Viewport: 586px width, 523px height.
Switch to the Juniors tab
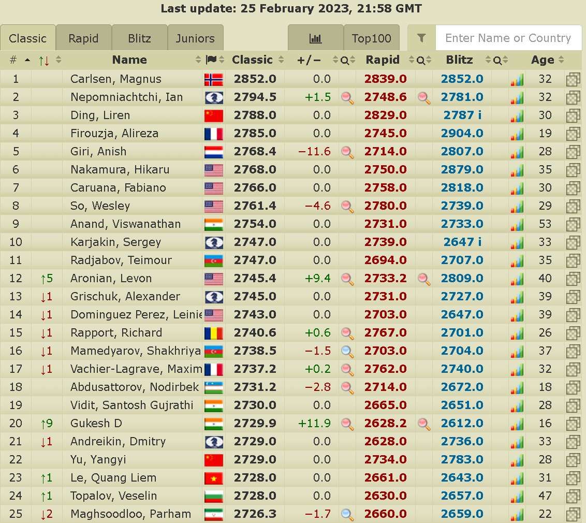click(x=195, y=38)
